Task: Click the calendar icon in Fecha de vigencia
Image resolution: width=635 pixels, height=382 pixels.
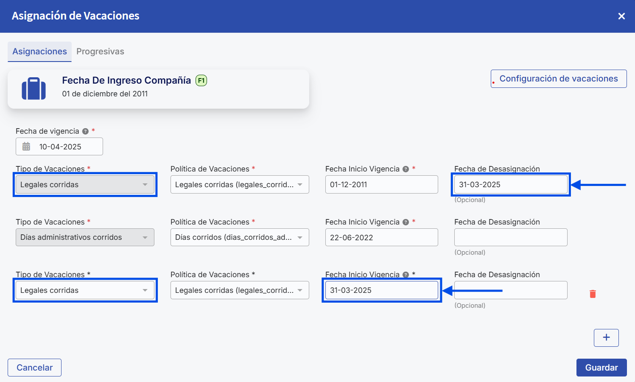Action: pos(26,146)
